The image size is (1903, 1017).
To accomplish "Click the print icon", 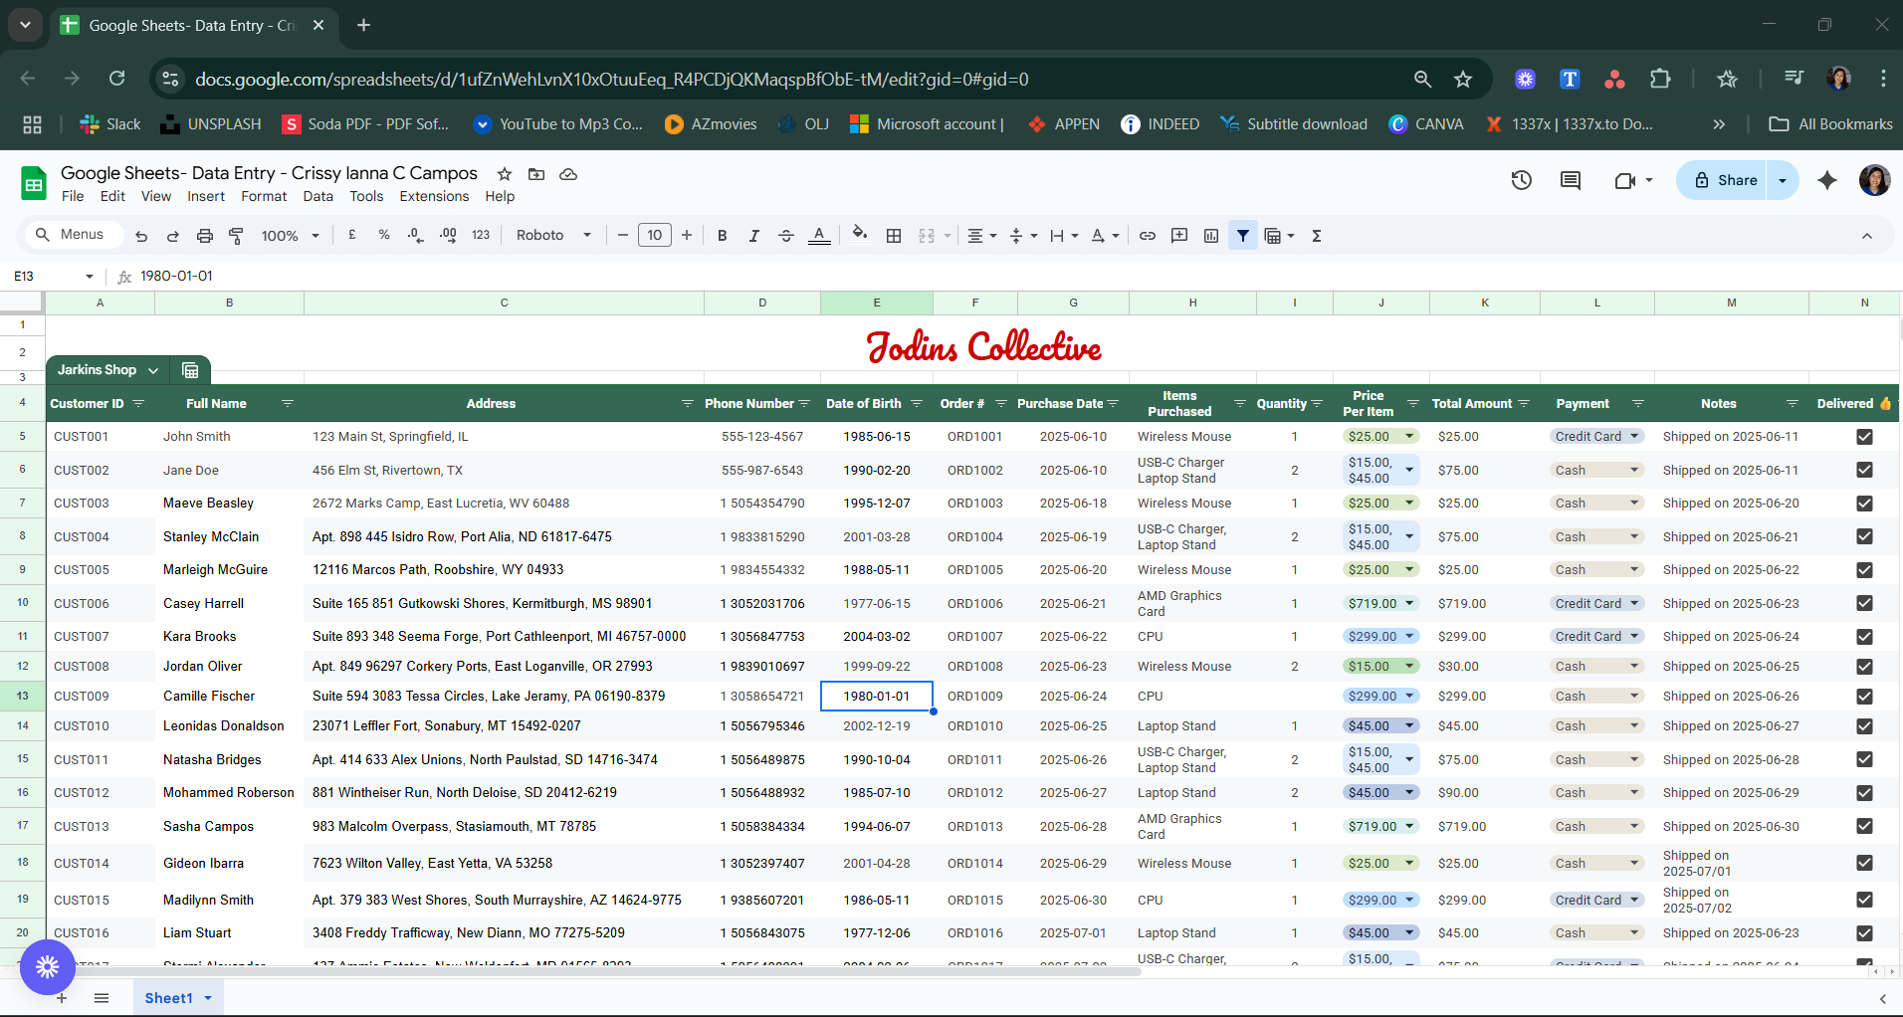I will pyautogui.click(x=205, y=236).
